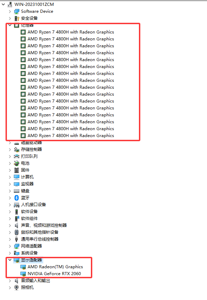Click the camera (照相机) device icon

pyautogui.click(x=17, y=287)
